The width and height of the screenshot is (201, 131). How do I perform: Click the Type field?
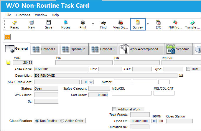pyautogui.click(x=173, y=69)
